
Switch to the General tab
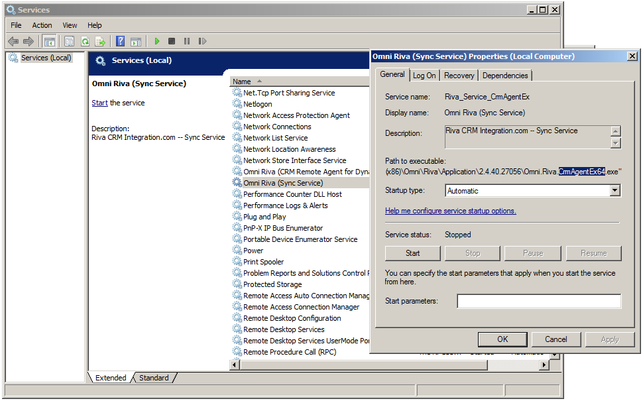(x=392, y=74)
